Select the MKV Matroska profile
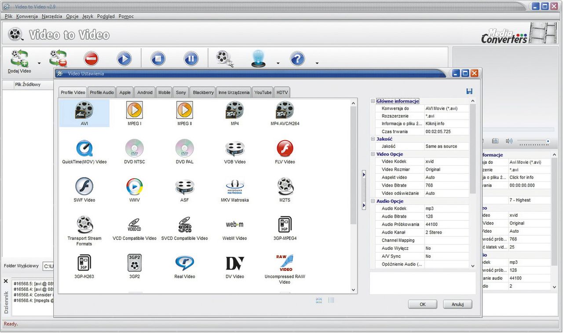The height and width of the screenshot is (333, 563). click(234, 190)
